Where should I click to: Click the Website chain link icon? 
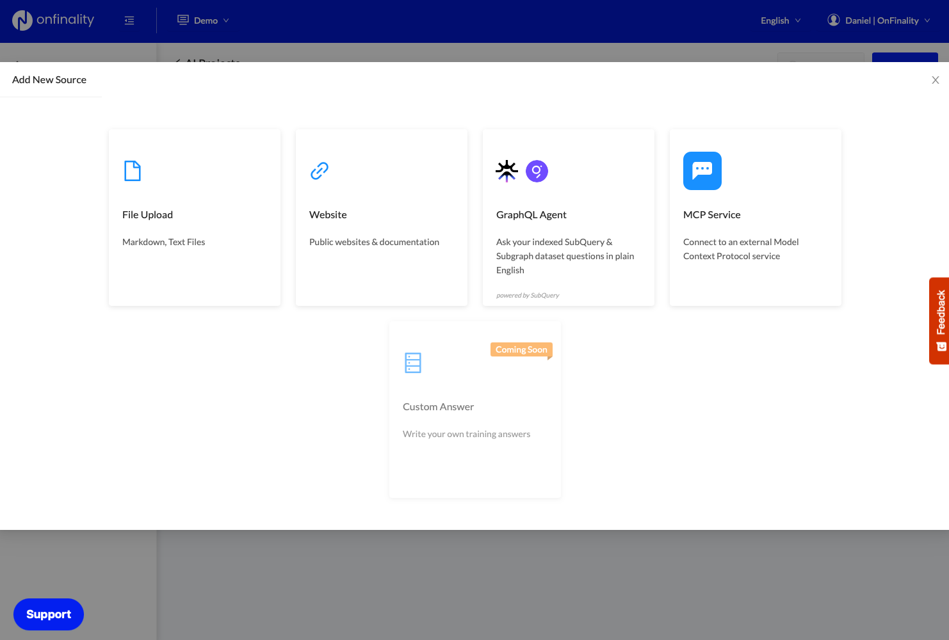pyautogui.click(x=320, y=171)
